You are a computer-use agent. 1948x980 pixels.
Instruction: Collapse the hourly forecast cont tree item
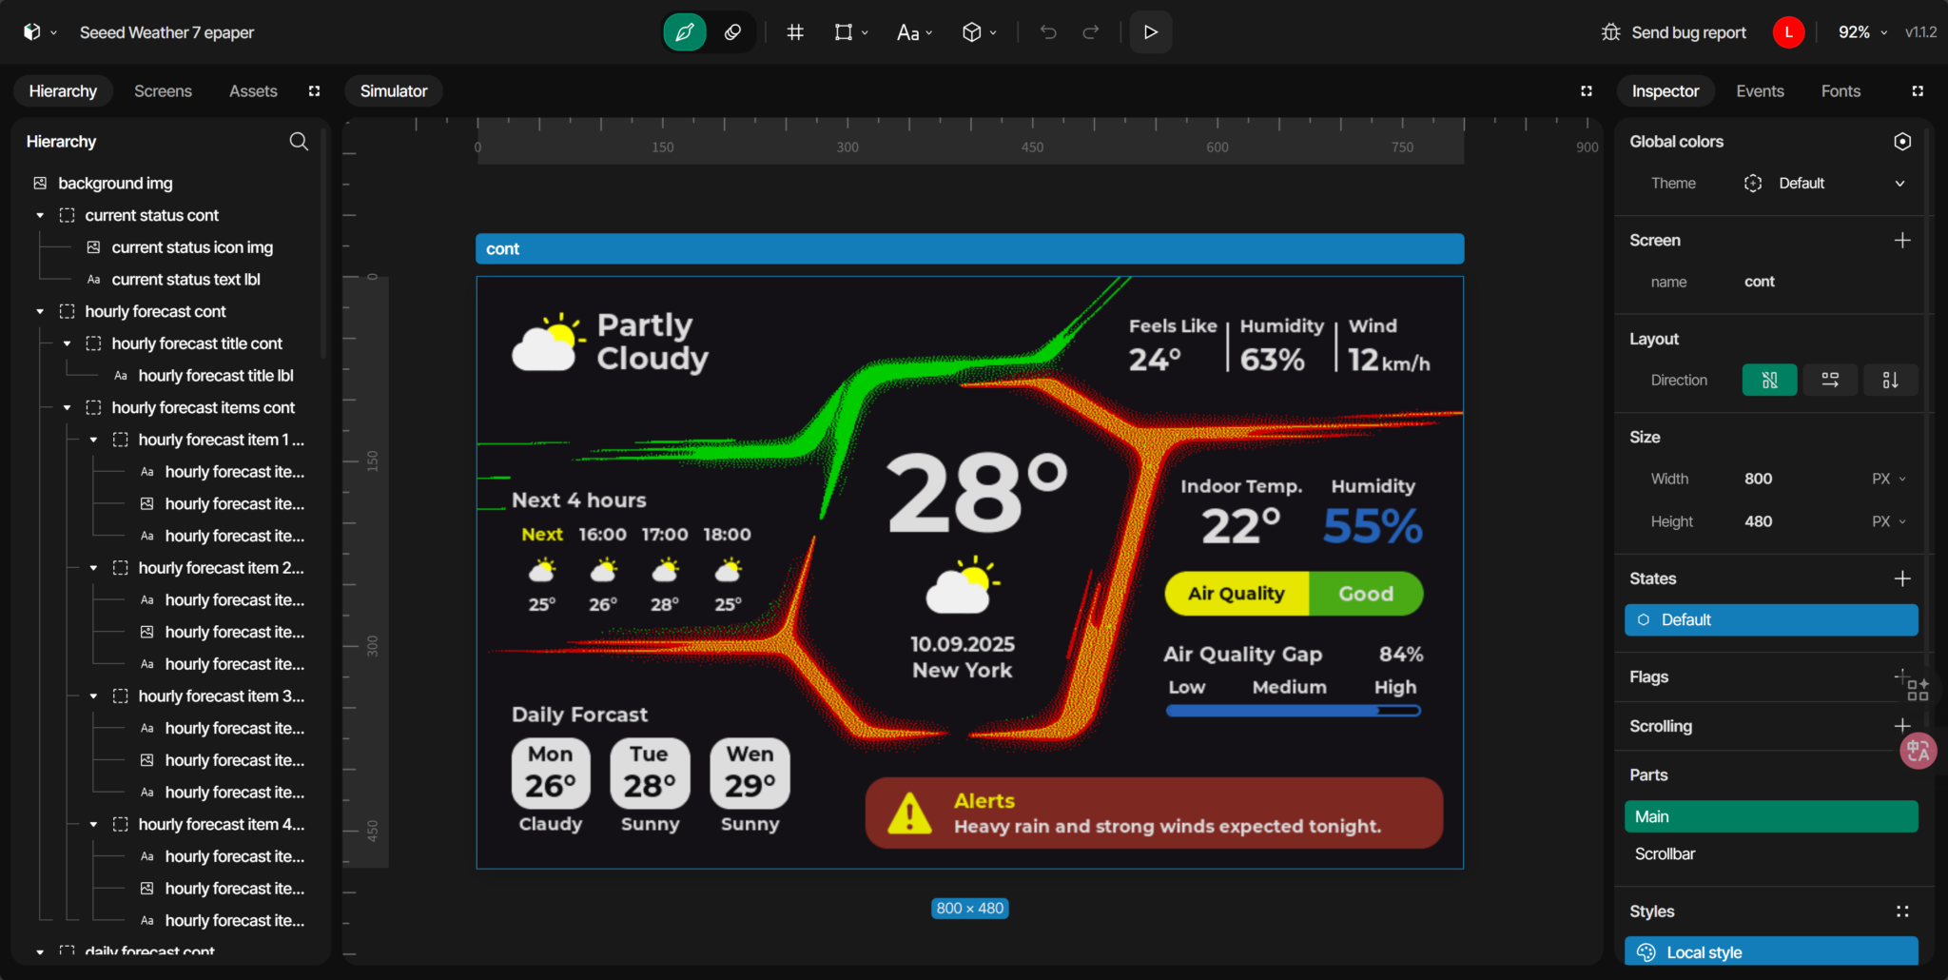click(39, 311)
